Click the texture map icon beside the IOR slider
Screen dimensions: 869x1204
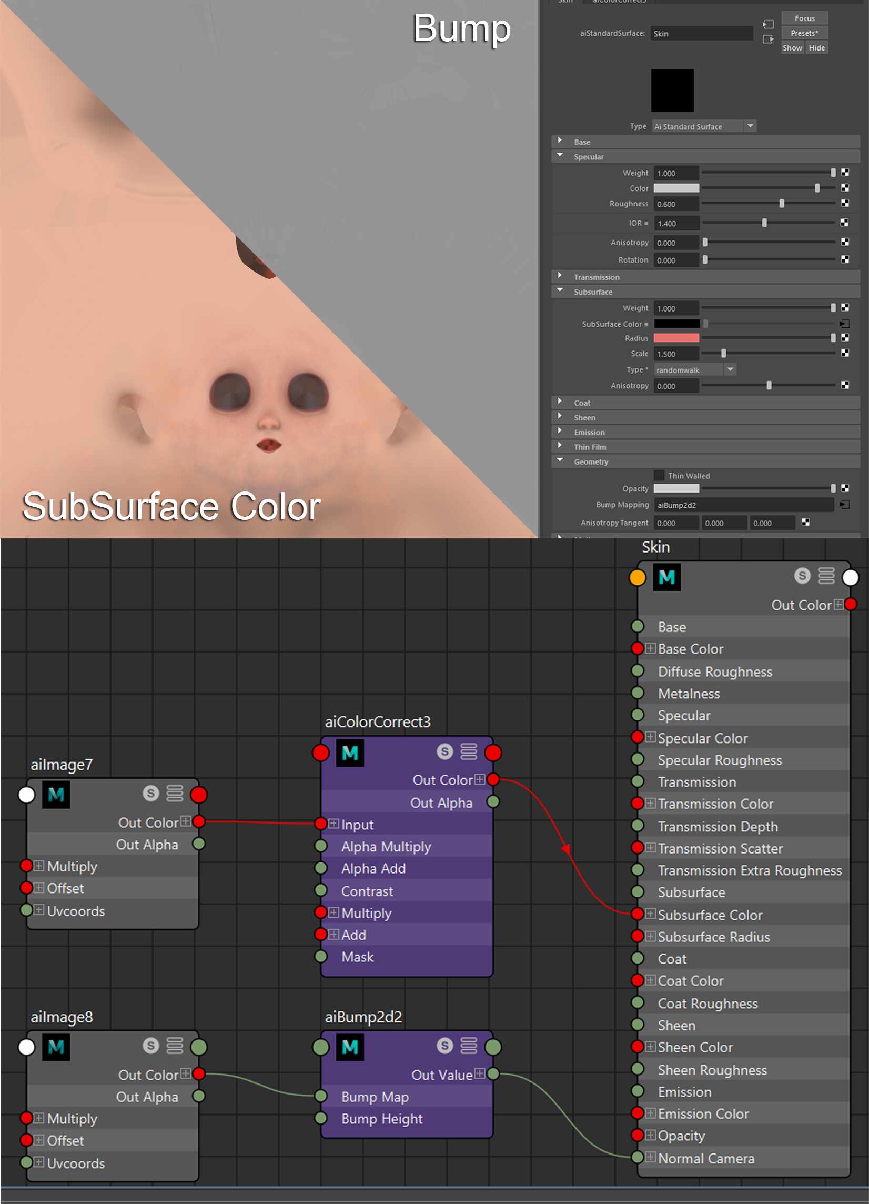[x=846, y=223]
